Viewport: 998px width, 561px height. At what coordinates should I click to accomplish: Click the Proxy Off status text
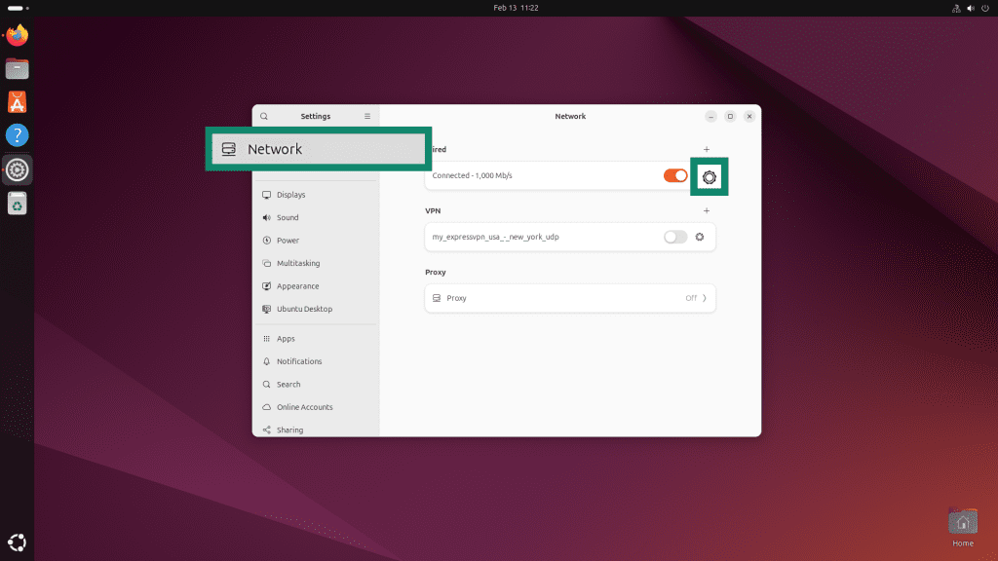pyautogui.click(x=691, y=298)
